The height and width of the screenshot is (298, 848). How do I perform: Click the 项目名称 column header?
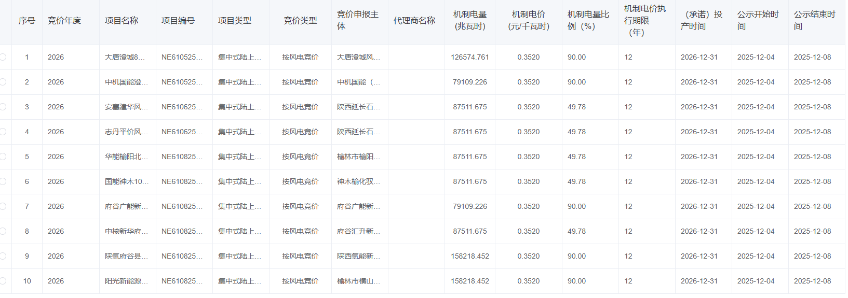click(122, 21)
